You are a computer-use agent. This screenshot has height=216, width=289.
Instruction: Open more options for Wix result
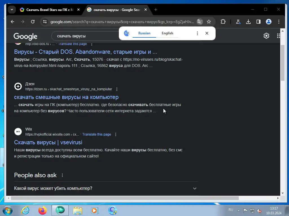pos(115,134)
